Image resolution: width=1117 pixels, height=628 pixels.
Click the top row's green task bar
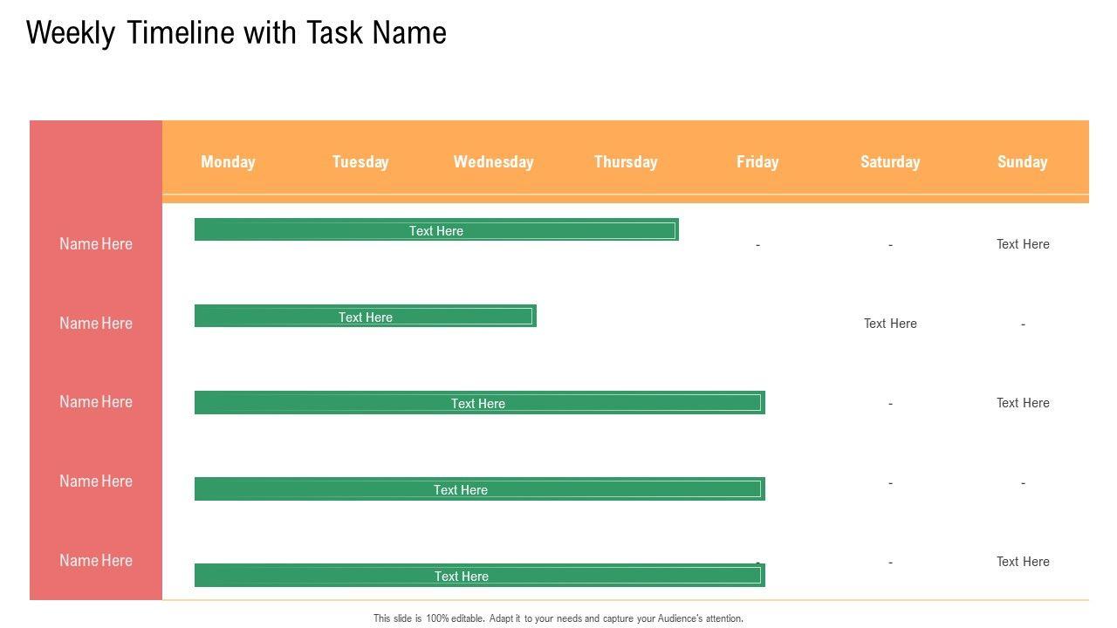point(436,230)
